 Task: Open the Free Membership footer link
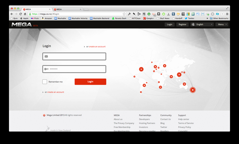click(122, 127)
